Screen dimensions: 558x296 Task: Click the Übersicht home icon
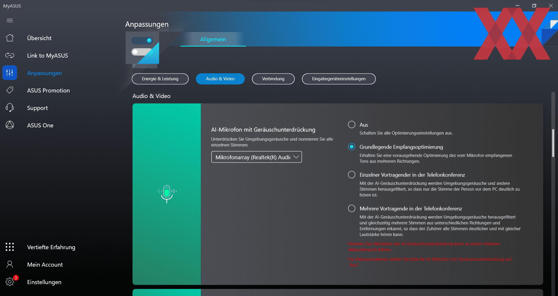10,38
